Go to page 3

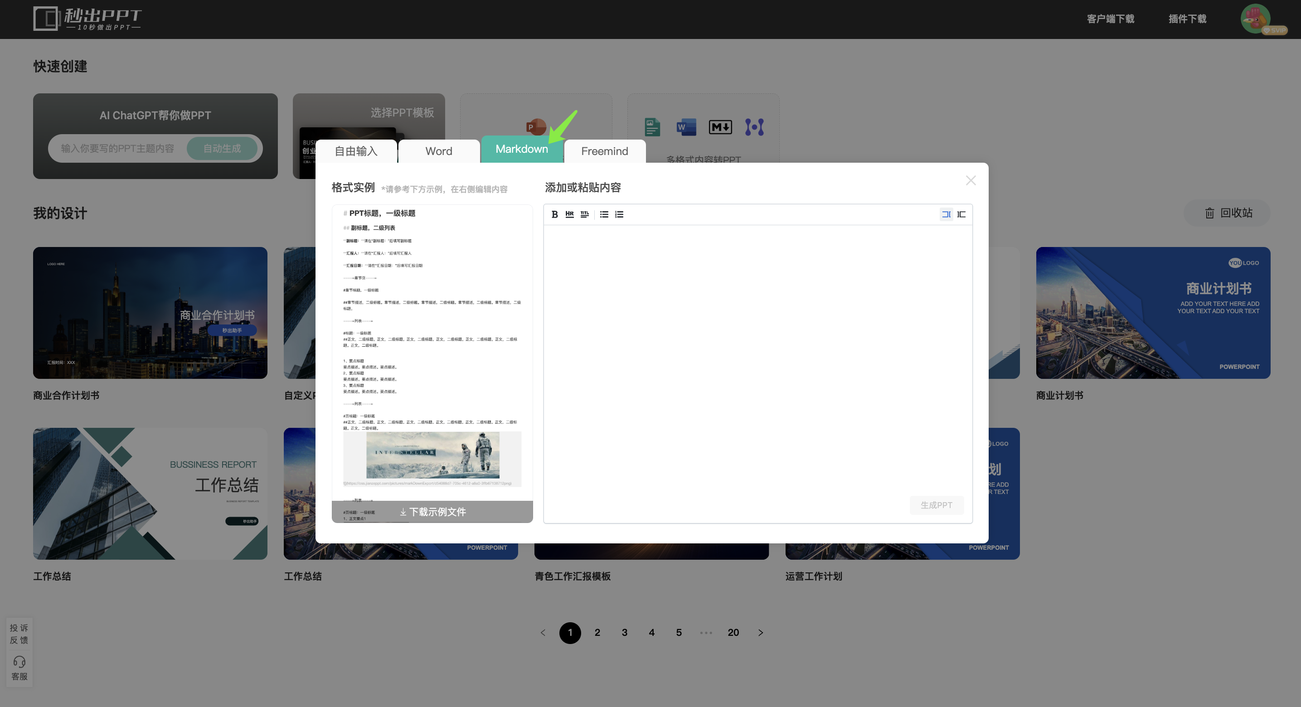coord(625,633)
